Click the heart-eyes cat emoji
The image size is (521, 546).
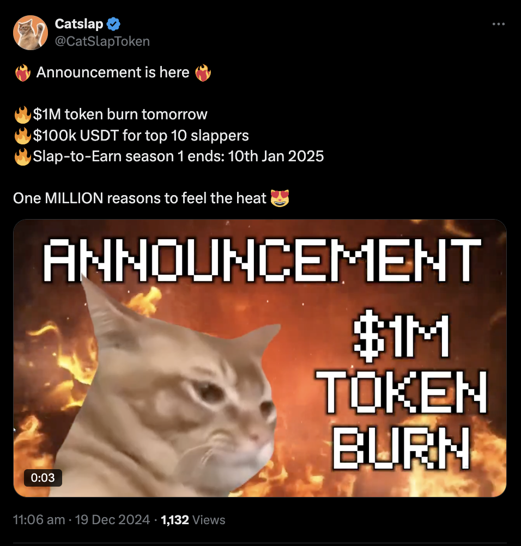(x=280, y=198)
